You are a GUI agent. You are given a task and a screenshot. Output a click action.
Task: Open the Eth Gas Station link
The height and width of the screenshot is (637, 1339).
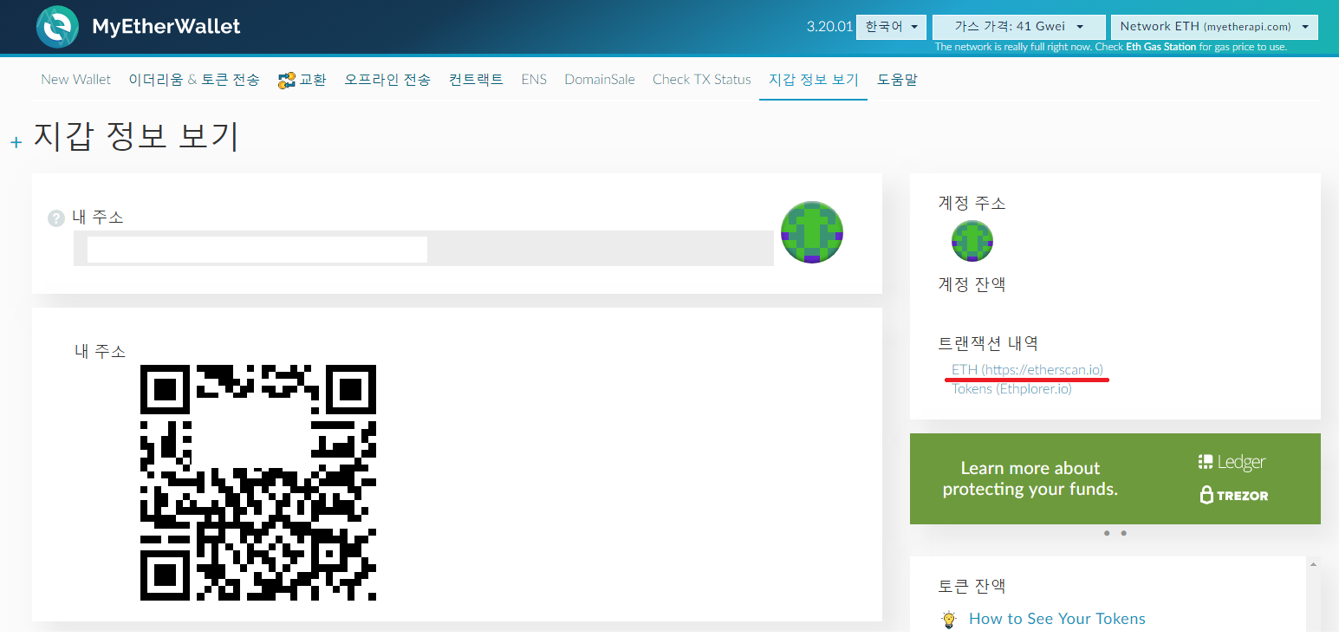click(x=1160, y=47)
